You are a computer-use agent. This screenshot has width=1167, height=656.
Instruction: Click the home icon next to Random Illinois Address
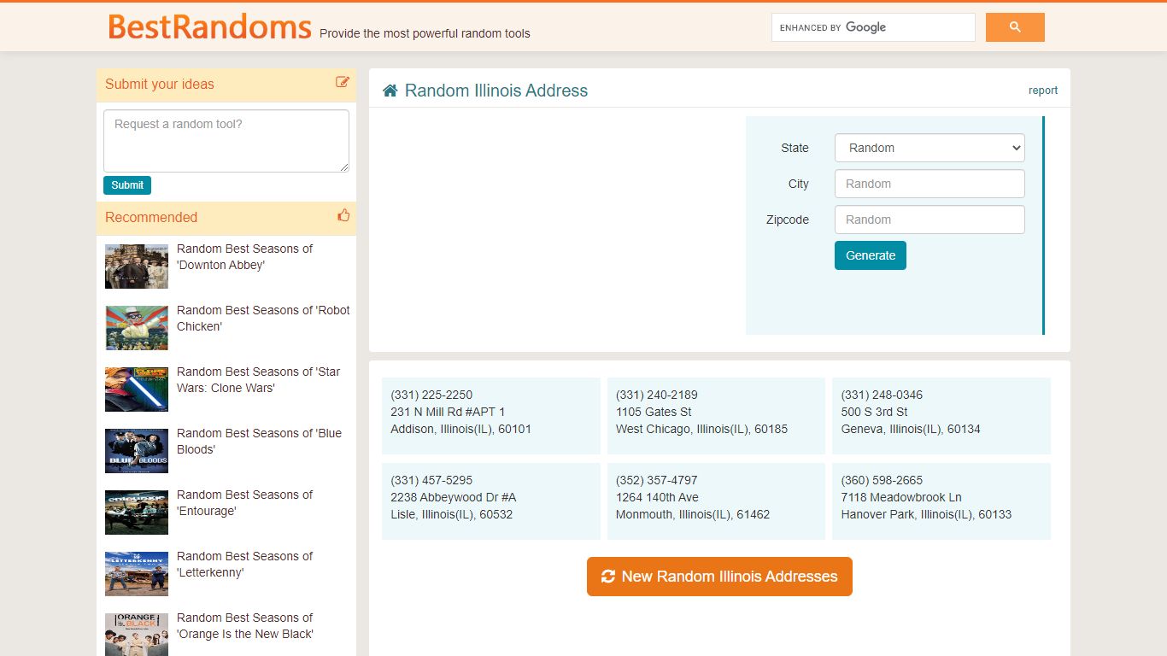(x=390, y=91)
